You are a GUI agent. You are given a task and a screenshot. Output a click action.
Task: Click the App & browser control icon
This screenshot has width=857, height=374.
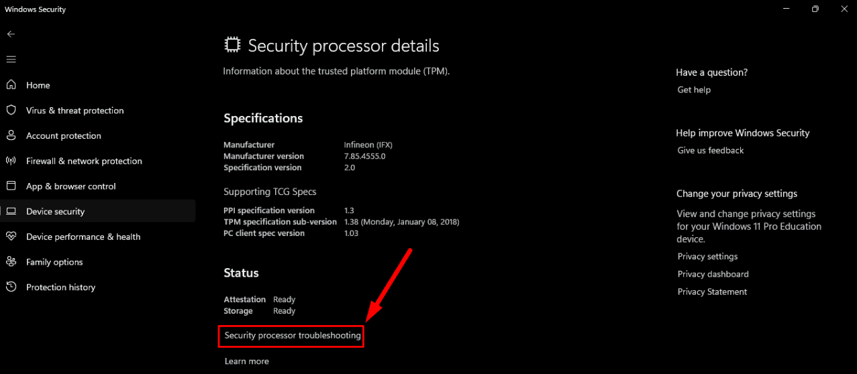pyautogui.click(x=11, y=186)
